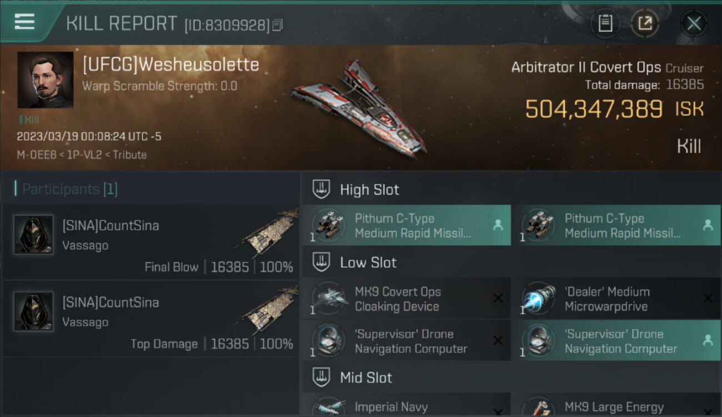Copy the kill report ID
The image size is (722, 417).
278,25
